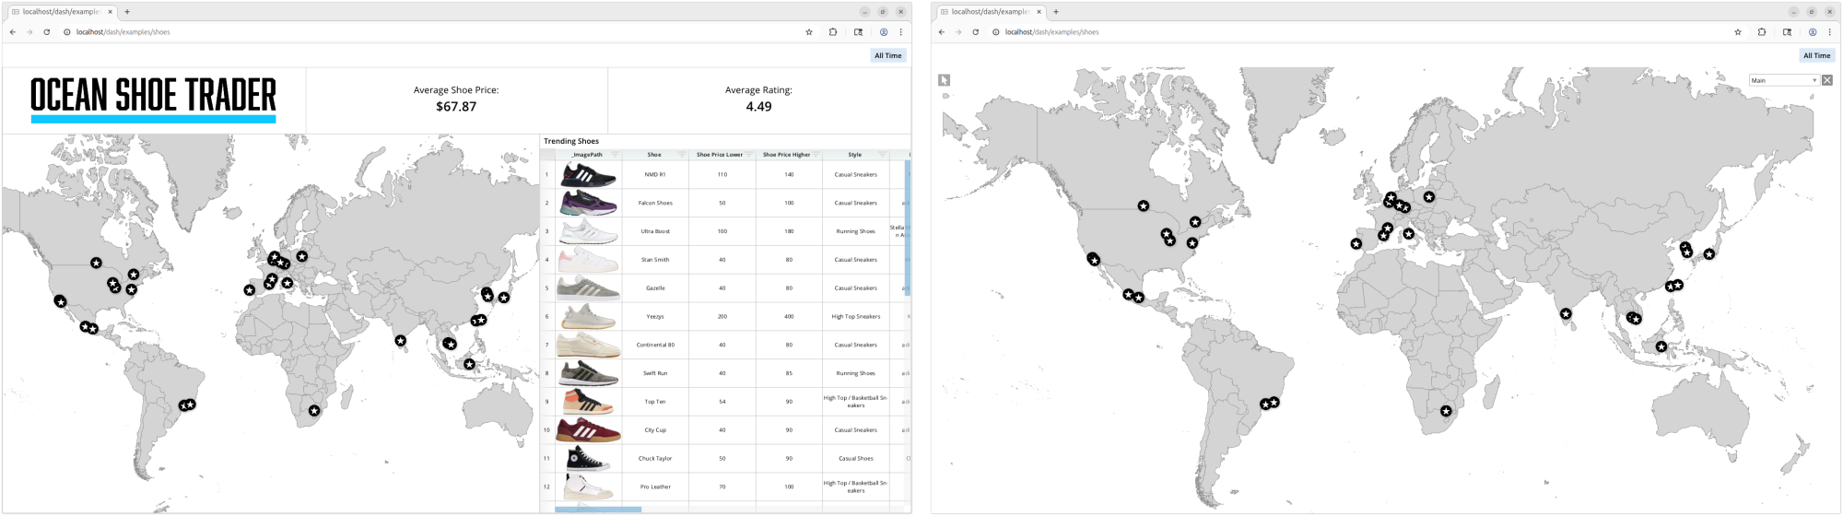Viewport: 1843px width, 516px height.
Task: Bookmark this page in right browser window
Action: click(x=1738, y=32)
